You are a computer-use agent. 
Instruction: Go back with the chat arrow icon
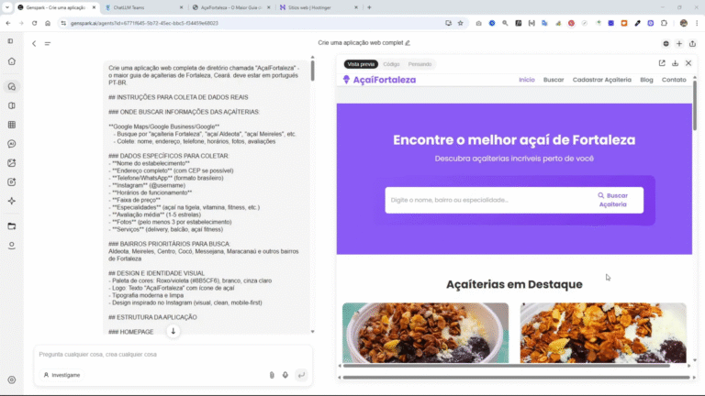(x=34, y=44)
